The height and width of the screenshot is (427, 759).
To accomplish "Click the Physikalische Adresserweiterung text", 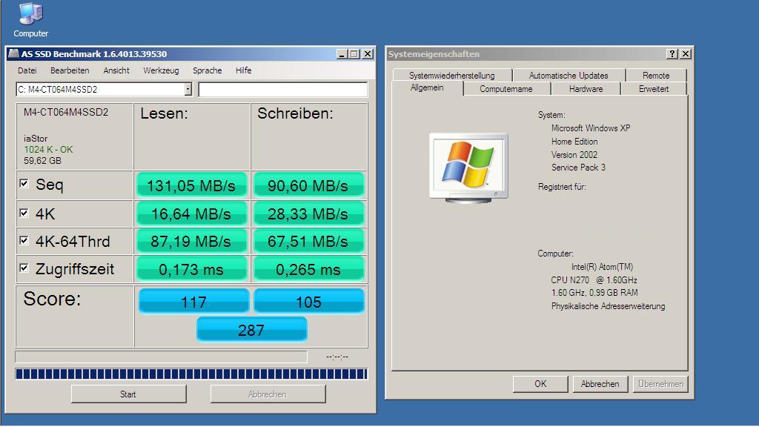I will (x=608, y=306).
